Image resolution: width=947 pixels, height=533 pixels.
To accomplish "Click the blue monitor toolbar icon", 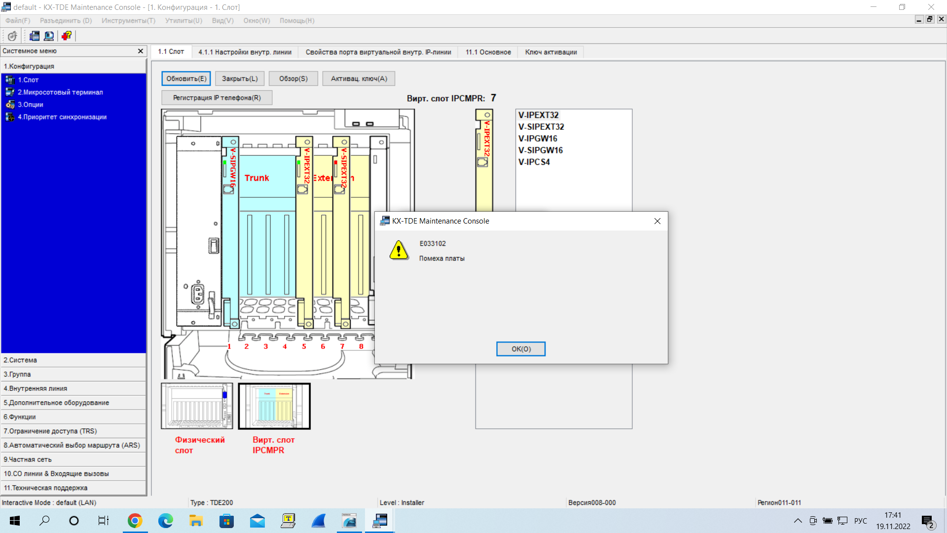I will [35, 36].
